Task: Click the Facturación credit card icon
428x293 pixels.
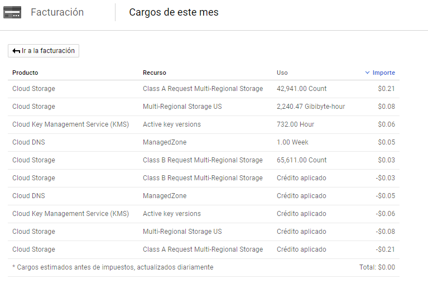Action: click(12, 12)
